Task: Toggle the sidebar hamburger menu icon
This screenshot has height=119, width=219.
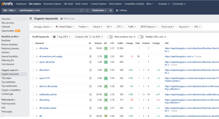Action: tap(31, 19)
